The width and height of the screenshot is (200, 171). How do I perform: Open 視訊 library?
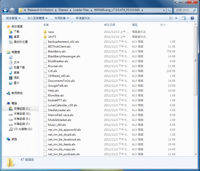click(14, 78)
